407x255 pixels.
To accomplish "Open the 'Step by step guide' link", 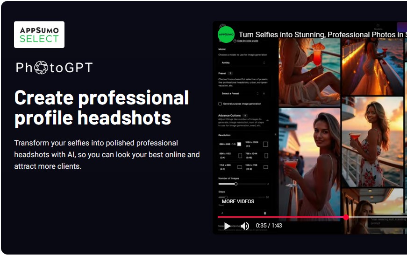I will pyautogui.click(x=247, y=41).
